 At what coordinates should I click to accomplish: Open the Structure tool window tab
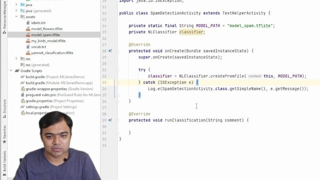[x=4, y=108]
